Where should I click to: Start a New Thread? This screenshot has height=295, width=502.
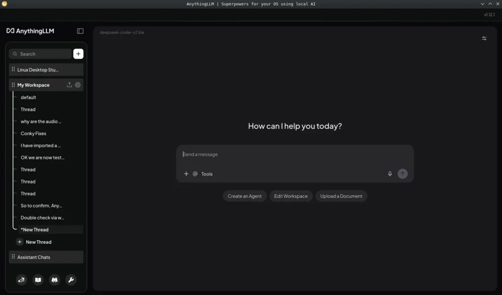tap(38, 242)
